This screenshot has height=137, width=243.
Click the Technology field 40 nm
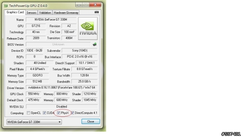36,32
